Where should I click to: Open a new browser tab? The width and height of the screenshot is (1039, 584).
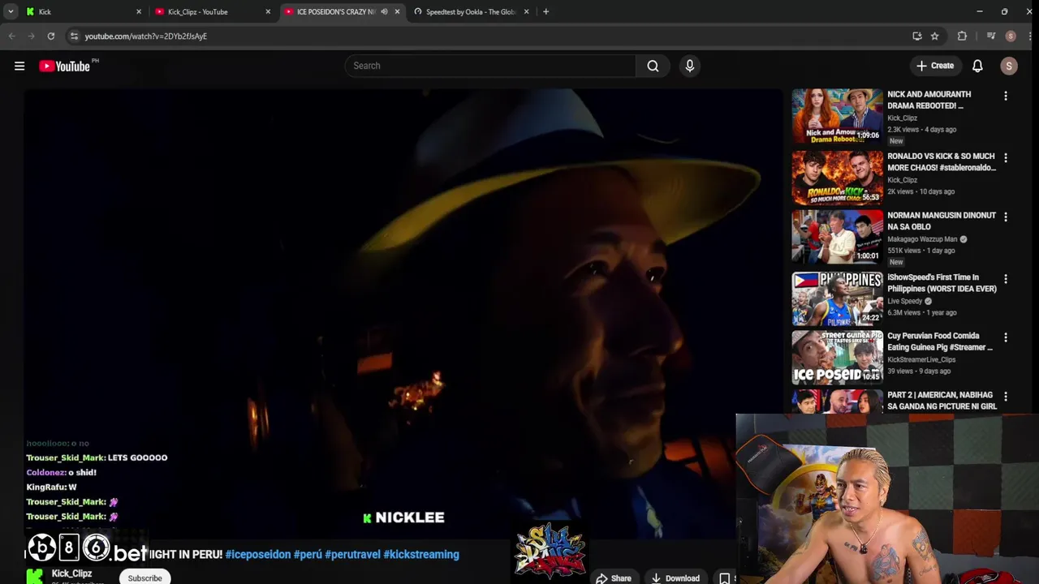545,11
